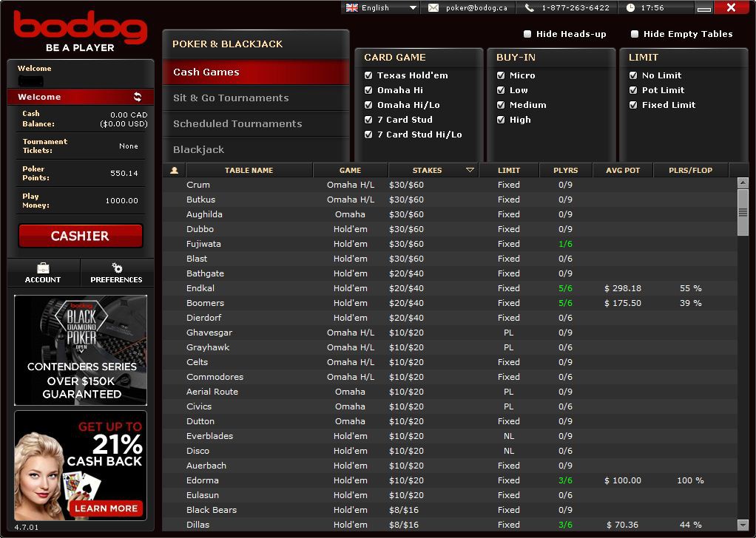
Task: Enable the Hide Heads-up checkbox
Action: pyautogui.click(x=527, y=34)
